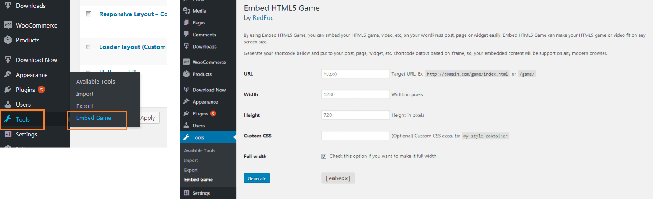Open Import from the Tools flyout menu

click(85, 94)
